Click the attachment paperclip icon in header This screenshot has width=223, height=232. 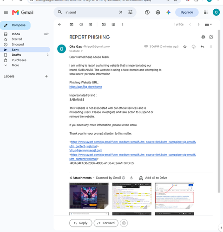click(146, 46)
